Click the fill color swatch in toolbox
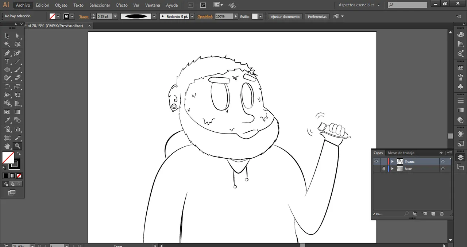 [8, 158]
